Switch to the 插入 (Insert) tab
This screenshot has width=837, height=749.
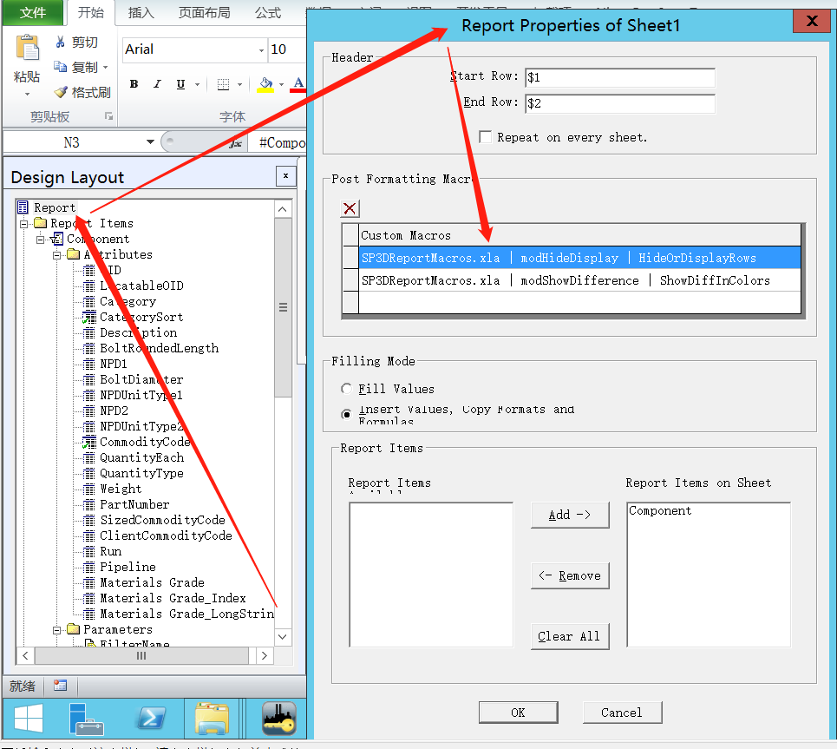tap(141, 12)
